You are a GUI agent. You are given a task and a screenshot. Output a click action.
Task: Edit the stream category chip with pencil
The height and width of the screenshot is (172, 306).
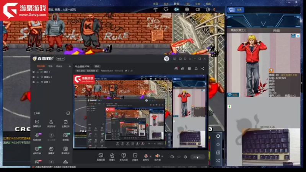pos(87,71)
